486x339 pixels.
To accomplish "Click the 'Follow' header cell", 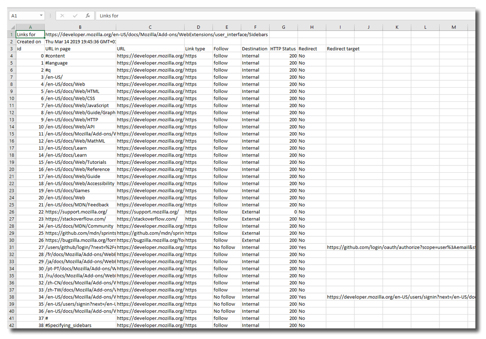I will 227,49.
